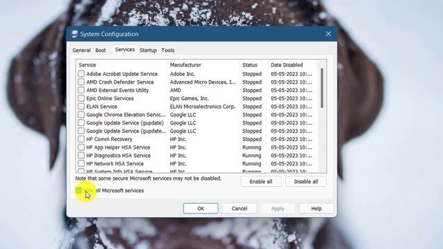Select the Services tab

point(125,50)
